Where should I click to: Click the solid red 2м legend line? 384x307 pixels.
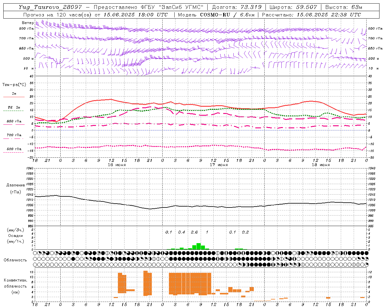pos(14,97)
